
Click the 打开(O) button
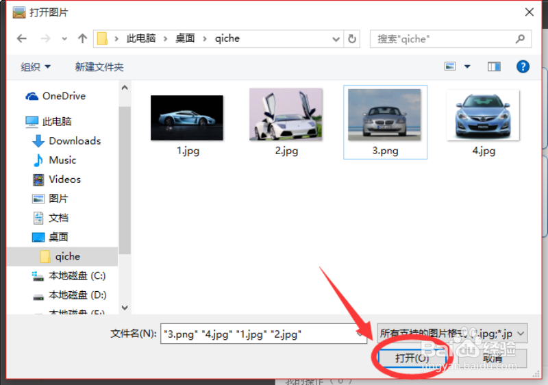click(x=412, y=358)
